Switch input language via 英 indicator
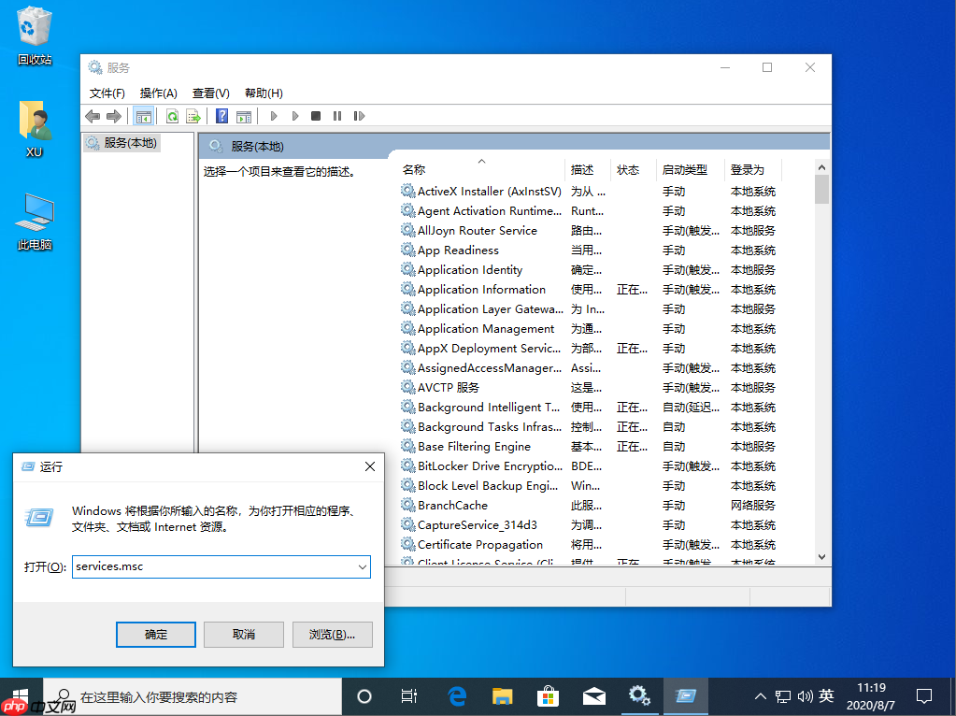Image resolution: width=956 pixels, height=716 pixels. pyautogui.click(x=826, y=696)
